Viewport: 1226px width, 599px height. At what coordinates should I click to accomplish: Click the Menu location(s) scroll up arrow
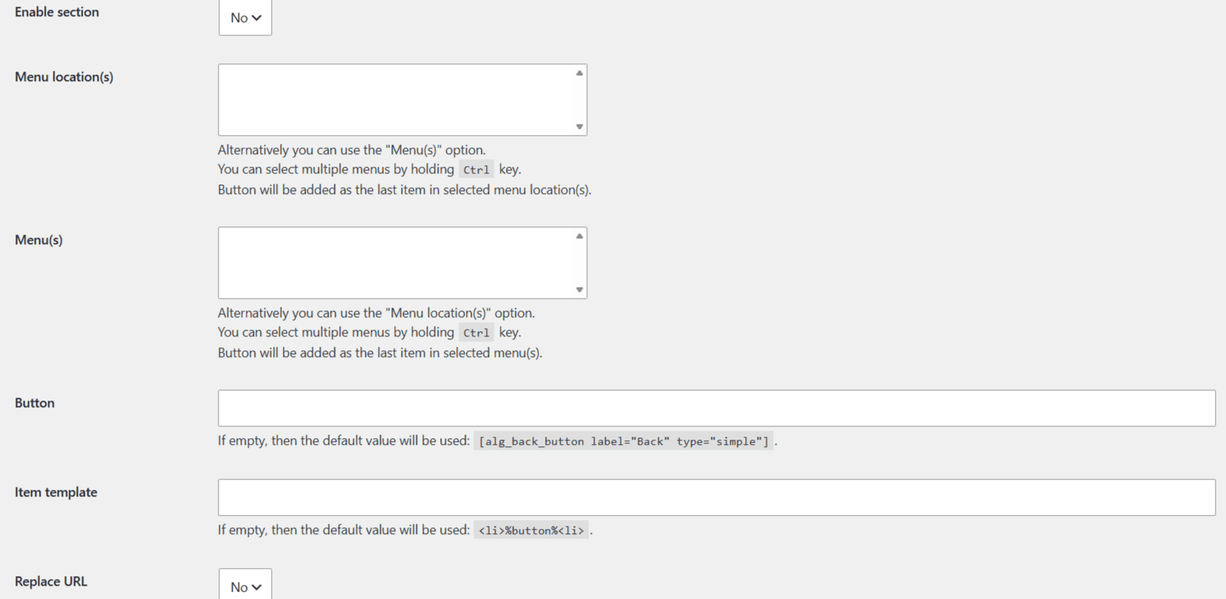pos(580,73)
